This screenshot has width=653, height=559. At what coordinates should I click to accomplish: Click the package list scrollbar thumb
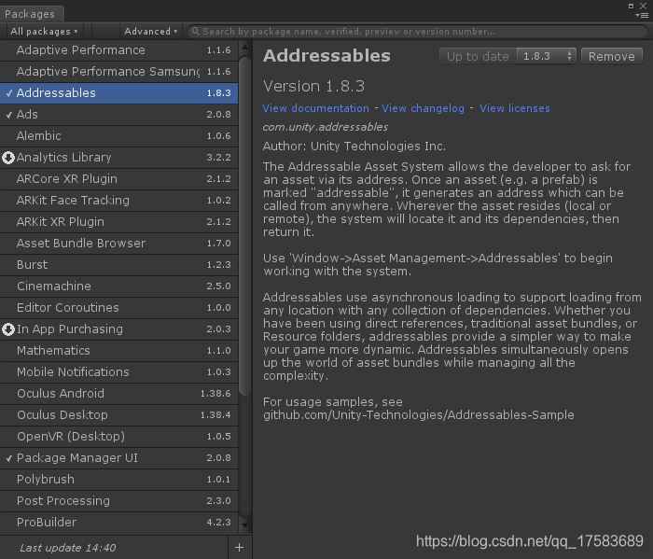244,226
